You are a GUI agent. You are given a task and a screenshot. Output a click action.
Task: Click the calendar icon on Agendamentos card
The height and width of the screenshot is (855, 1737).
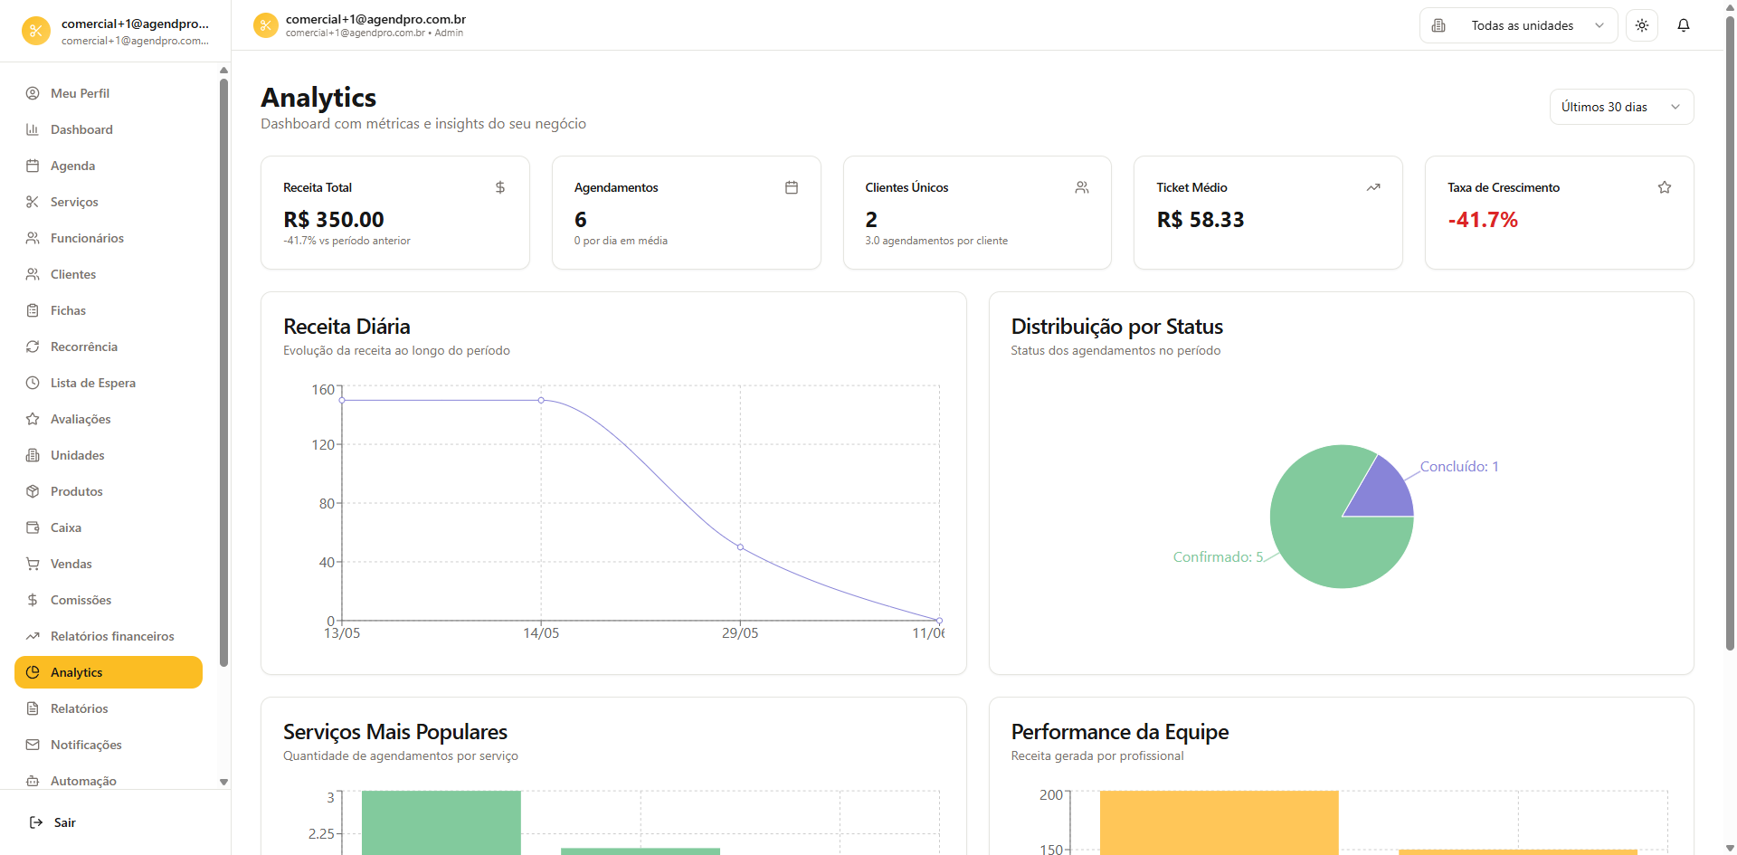tap(792, 187)
